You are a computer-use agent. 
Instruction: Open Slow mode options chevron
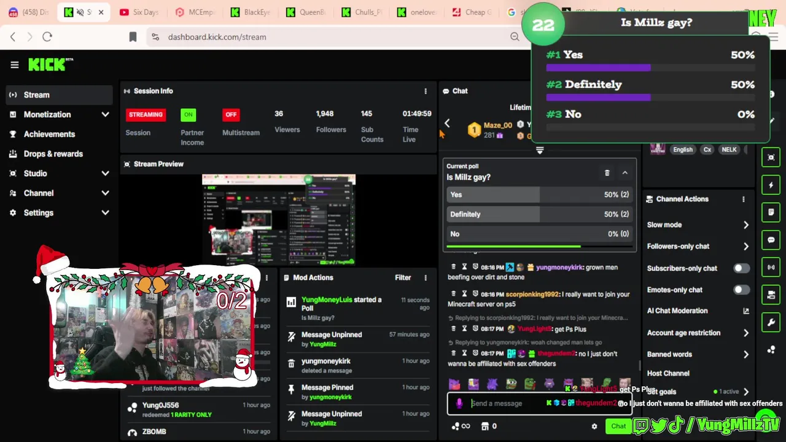(746, 225)
